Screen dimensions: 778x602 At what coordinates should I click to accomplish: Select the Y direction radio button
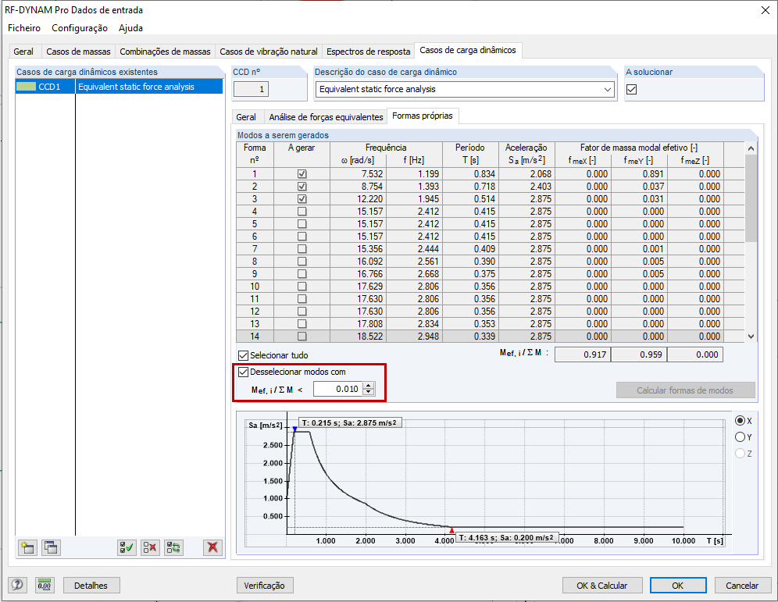coord(740,437)
